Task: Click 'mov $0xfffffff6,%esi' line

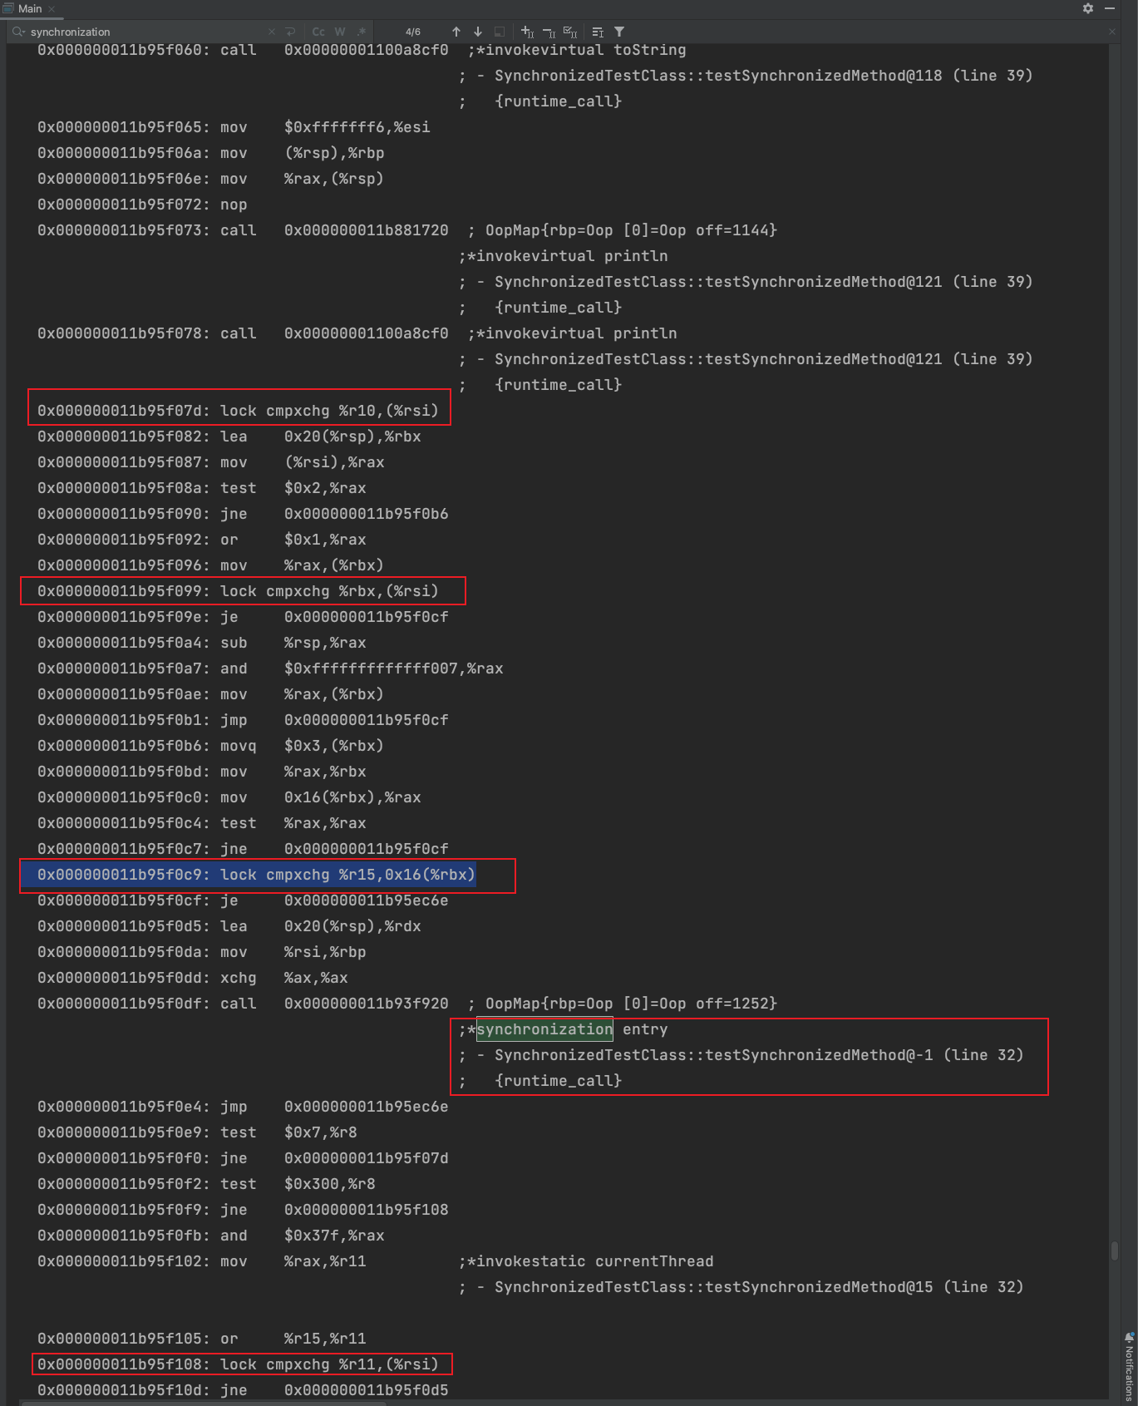Action: pyautogui.click(x=234, y=127)
